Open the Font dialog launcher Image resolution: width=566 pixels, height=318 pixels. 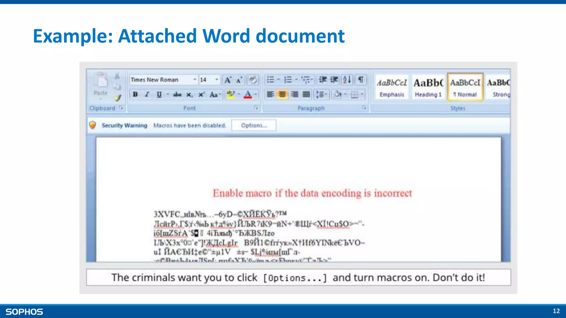click(256, 108)
